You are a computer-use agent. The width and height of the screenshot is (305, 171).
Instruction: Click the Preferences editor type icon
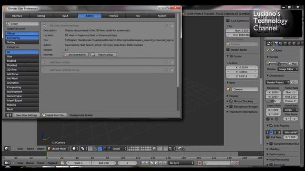pyautogui.click(x=9, y=115)
